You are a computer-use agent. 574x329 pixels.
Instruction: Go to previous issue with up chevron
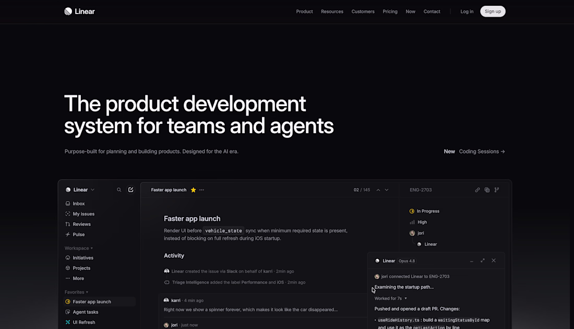[x=378, y=190]
